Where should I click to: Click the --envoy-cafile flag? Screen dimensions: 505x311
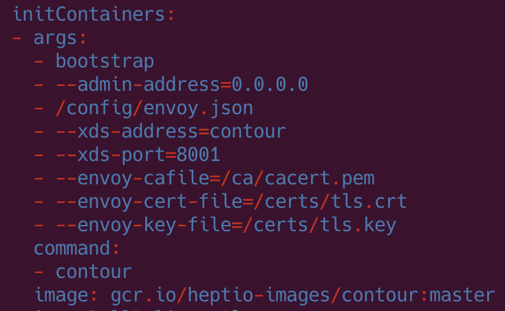[x=131, y=178]
